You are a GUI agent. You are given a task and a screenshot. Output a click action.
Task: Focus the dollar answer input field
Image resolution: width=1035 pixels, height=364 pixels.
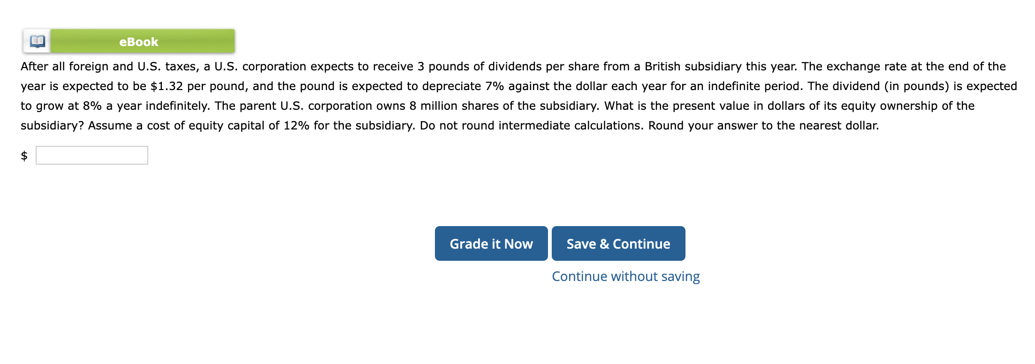pos(92,155)
